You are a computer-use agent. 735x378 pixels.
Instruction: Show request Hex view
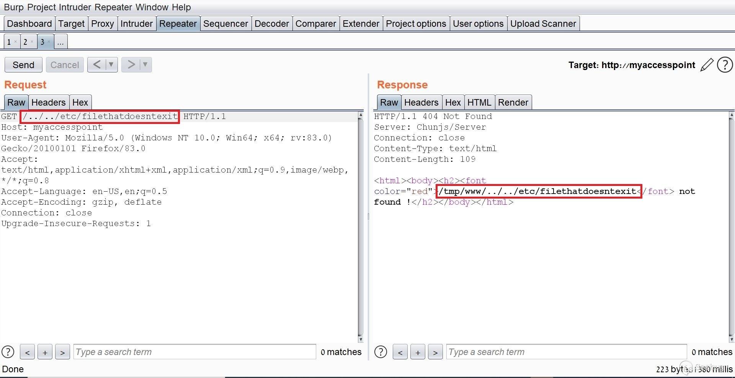80,102
